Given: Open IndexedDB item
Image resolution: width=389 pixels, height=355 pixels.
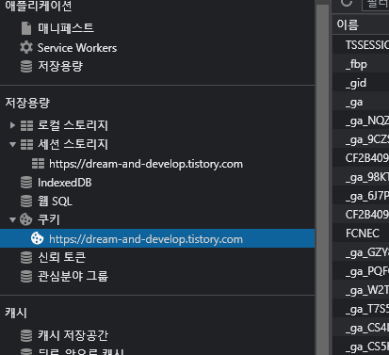Looking at the screenshot, I should tap(64, 183).
